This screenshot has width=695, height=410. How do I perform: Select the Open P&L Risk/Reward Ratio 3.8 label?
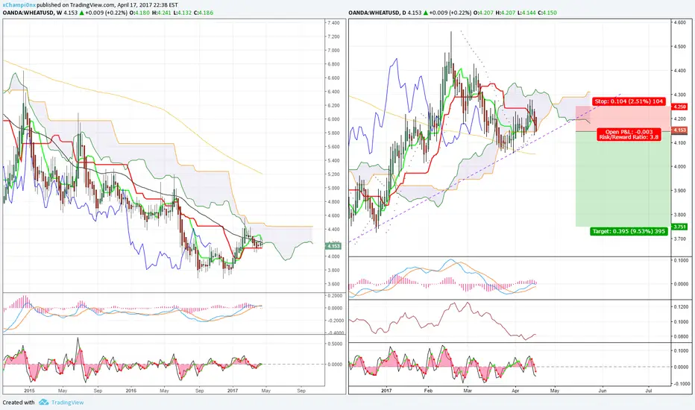[629, 135]
